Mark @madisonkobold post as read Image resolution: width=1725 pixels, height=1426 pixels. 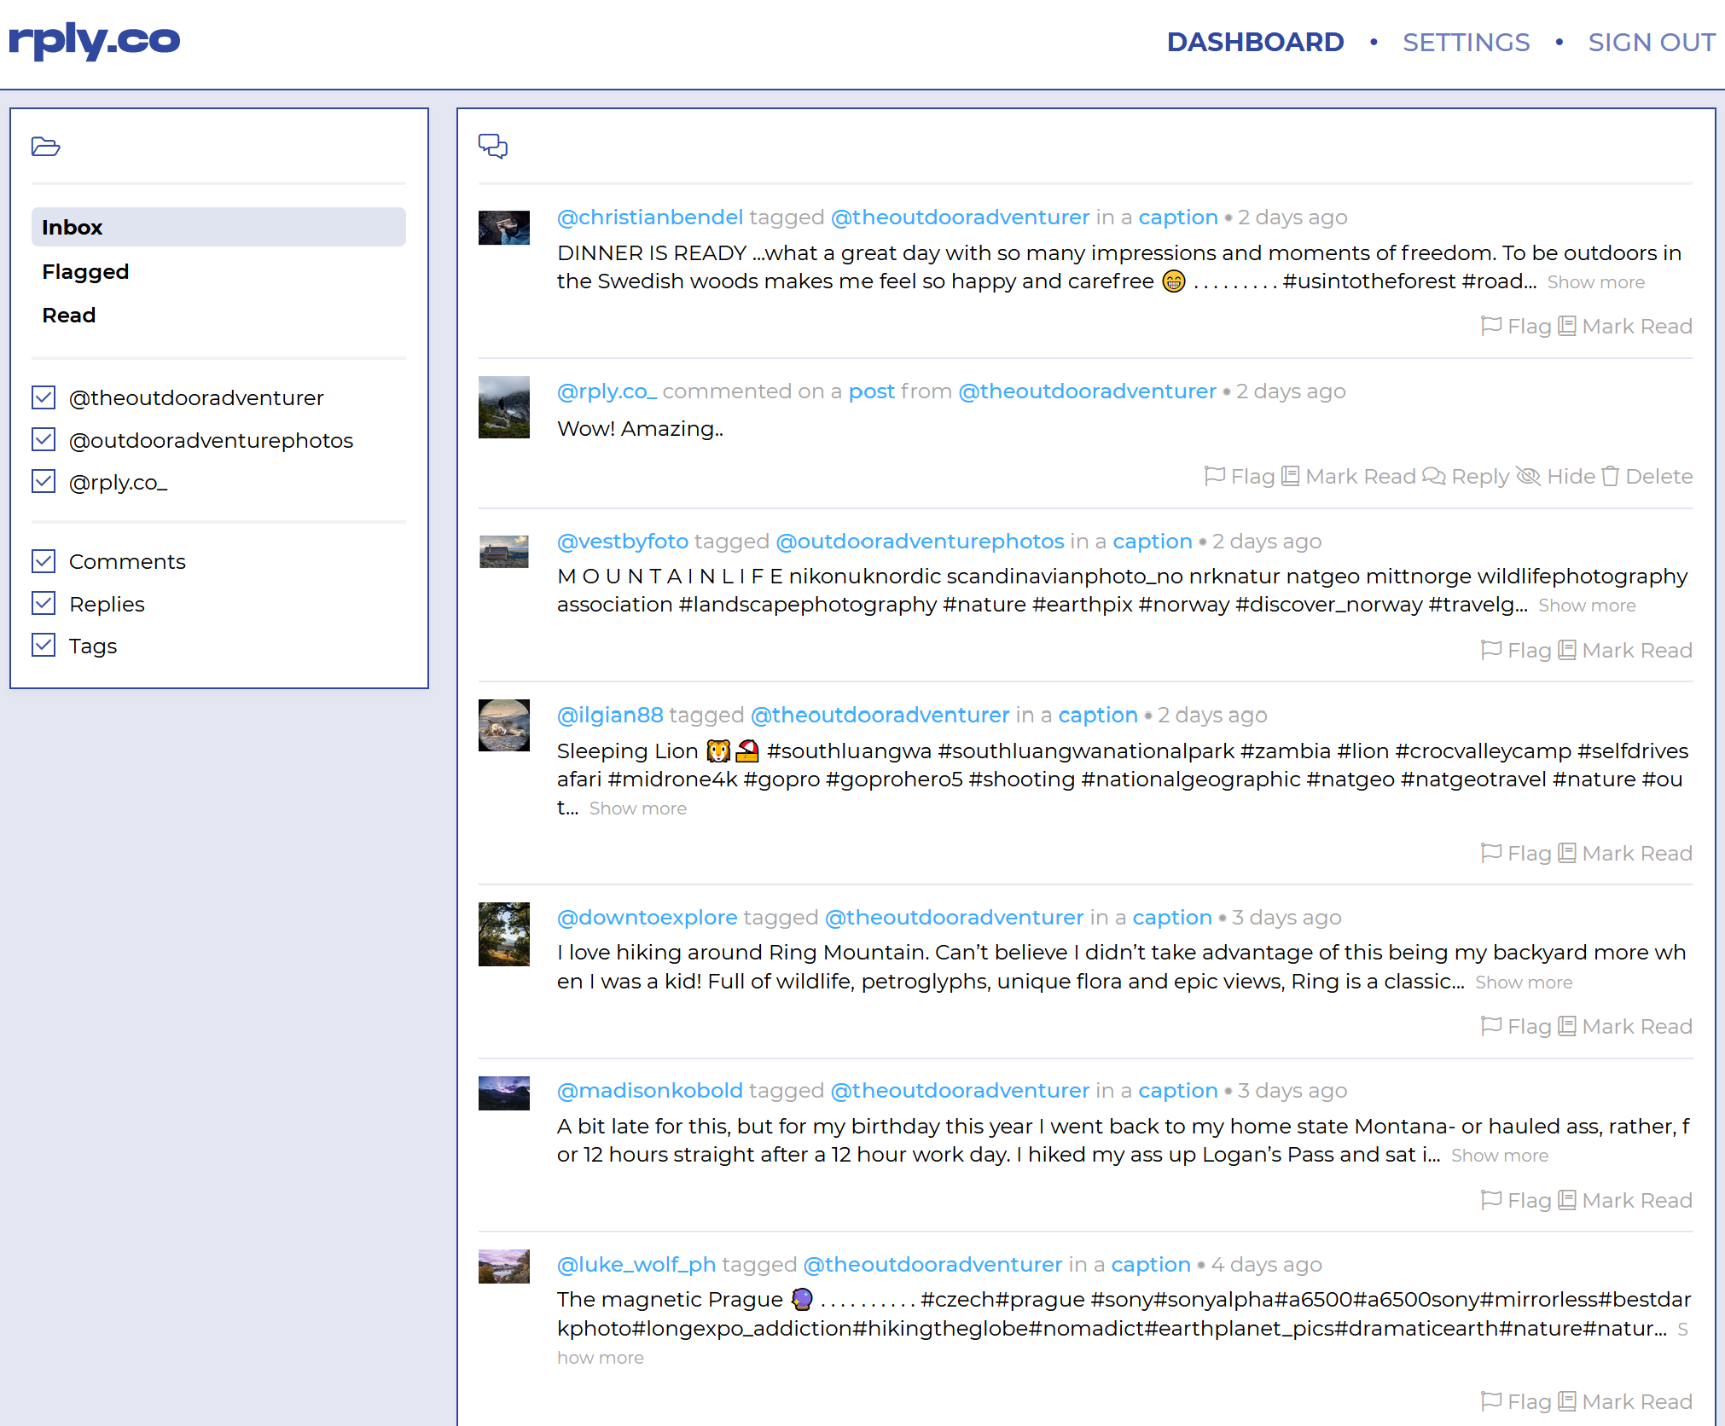1624,1201
